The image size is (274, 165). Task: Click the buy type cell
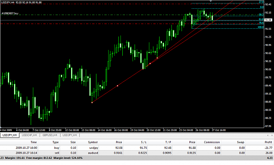tap(57, 148)
